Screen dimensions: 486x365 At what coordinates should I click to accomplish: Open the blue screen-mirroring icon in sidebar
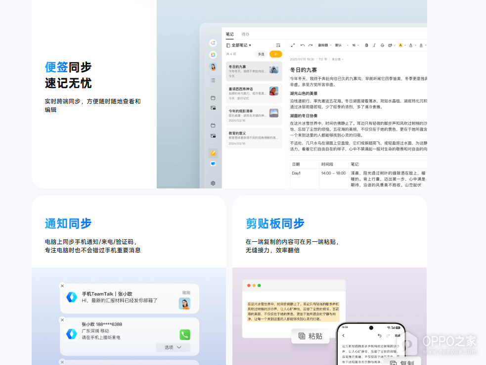[213, 164]
